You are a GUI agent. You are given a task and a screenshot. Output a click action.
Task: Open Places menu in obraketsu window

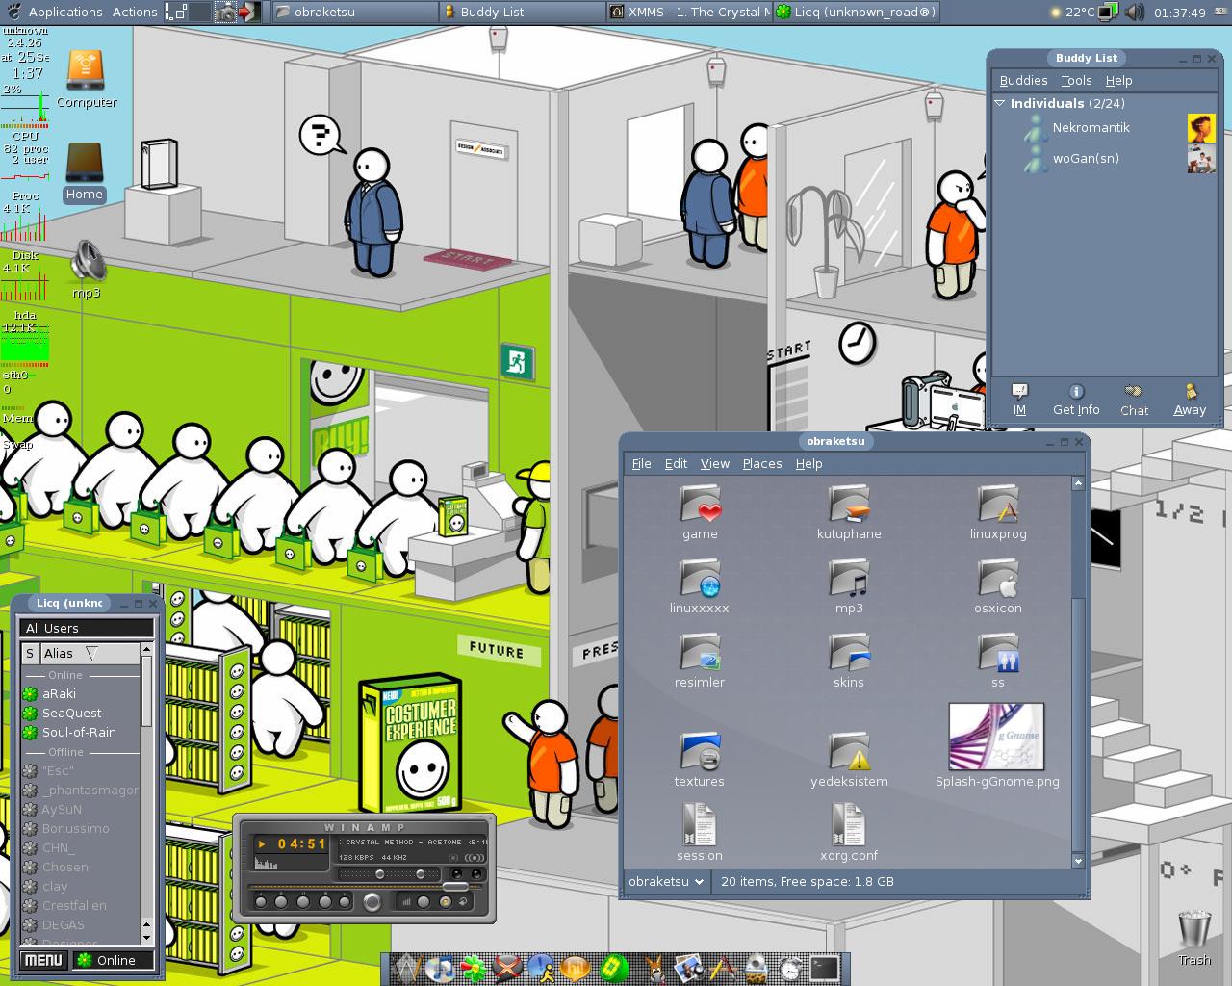coord(762,463)
